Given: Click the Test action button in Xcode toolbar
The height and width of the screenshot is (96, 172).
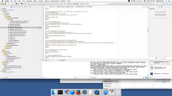Looking at the screenshot, I should coord(9,4).
